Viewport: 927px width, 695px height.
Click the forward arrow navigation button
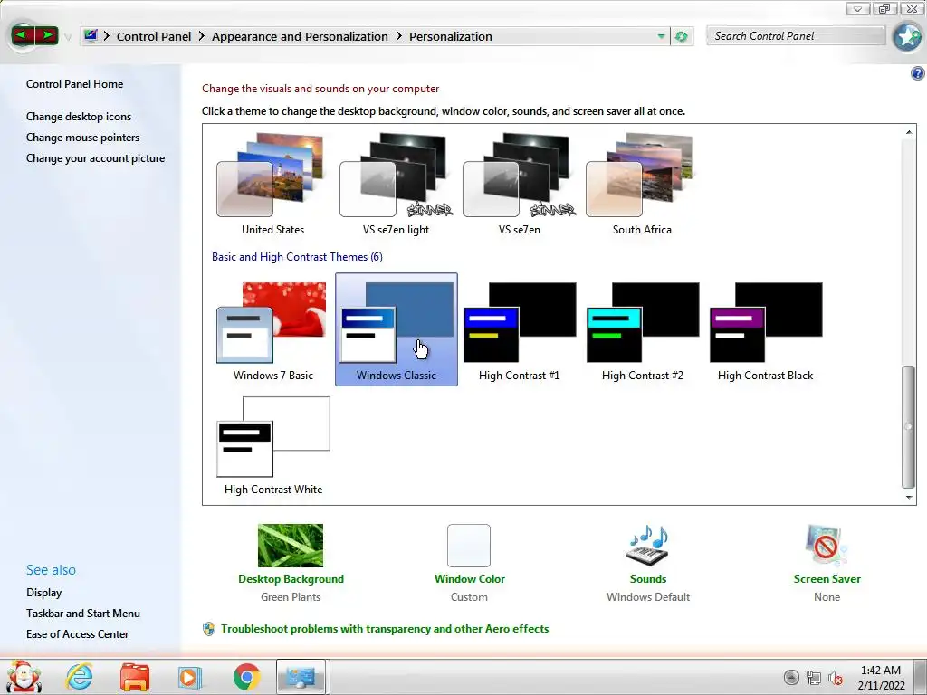click(x=47, y=35)
